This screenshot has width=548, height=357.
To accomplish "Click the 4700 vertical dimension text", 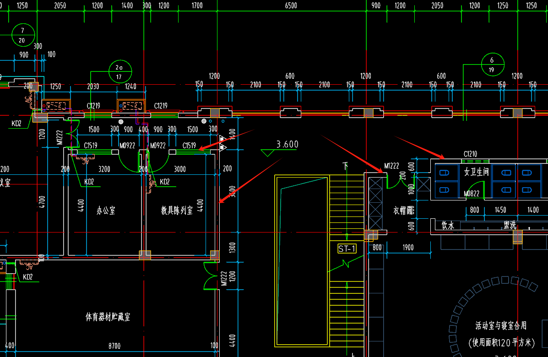I will pyautogui.click(x=42, y=202).
